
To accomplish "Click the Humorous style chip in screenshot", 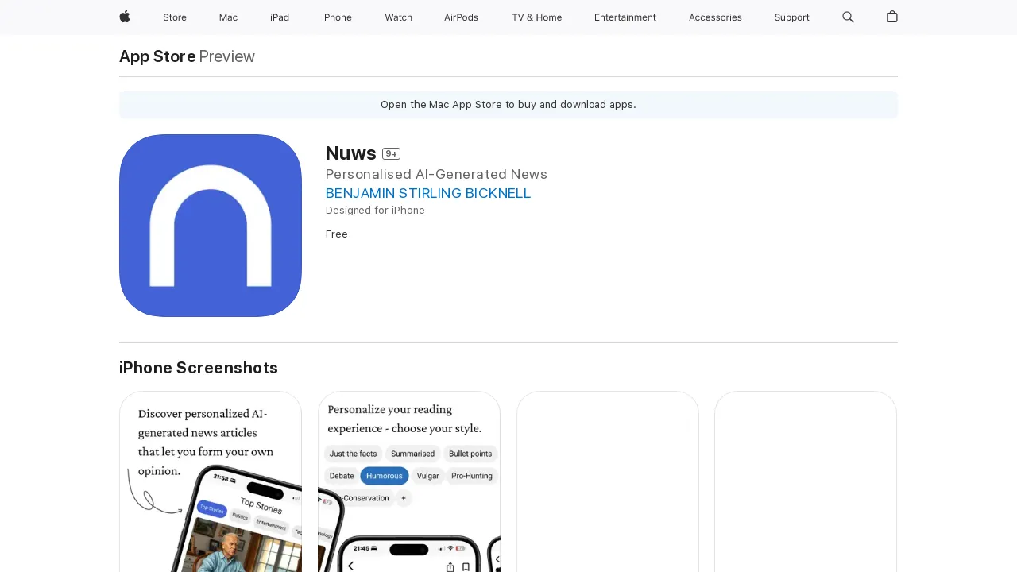I will 385,476.
